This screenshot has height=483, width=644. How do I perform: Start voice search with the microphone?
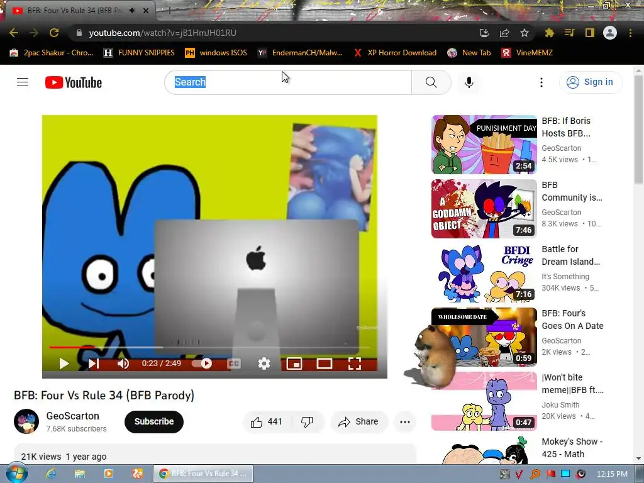coord(469,82)
